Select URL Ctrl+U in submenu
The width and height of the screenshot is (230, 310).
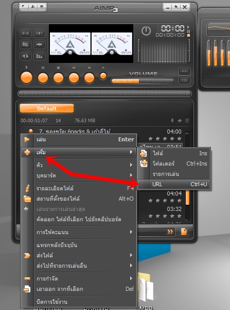[x=174, y=184]
